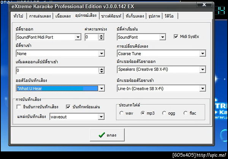The width and height of the screenshot is (228, 159).
Task: Adjust the octave shift spinner arrows
Action: point(101,70)
